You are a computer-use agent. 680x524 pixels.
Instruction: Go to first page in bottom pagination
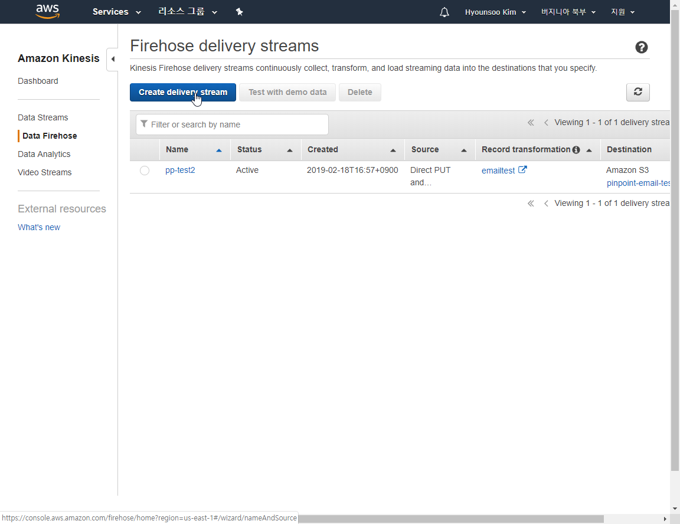click(531, 203)
